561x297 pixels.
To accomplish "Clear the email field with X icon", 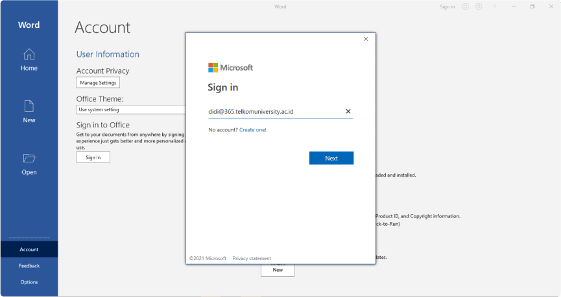I will (x=348, y=111).
